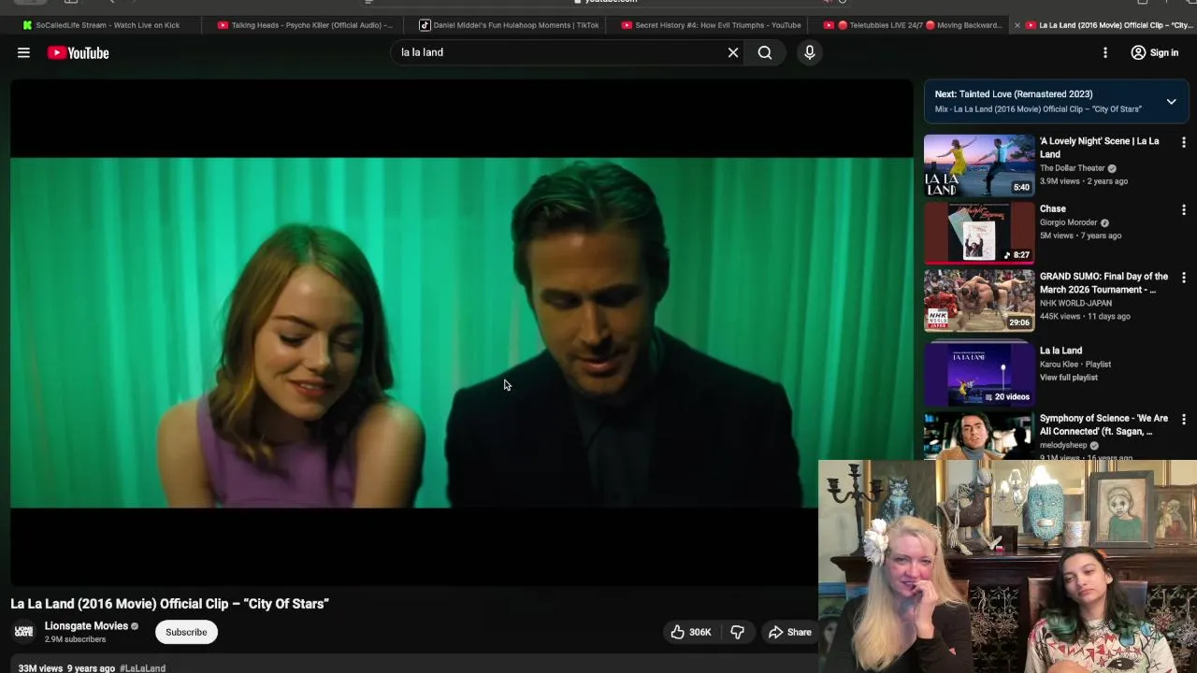Viewport: 1197px width, 673px height.
Task: Go to YouTube home via logo
Action: 79,52
